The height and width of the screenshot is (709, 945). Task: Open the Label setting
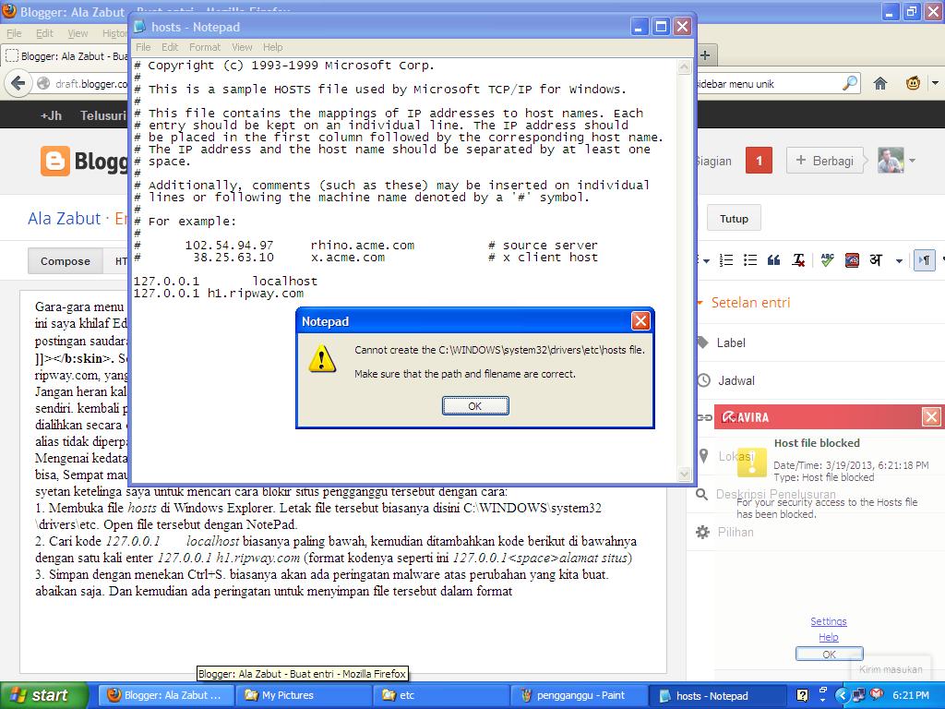pos(731,342)
